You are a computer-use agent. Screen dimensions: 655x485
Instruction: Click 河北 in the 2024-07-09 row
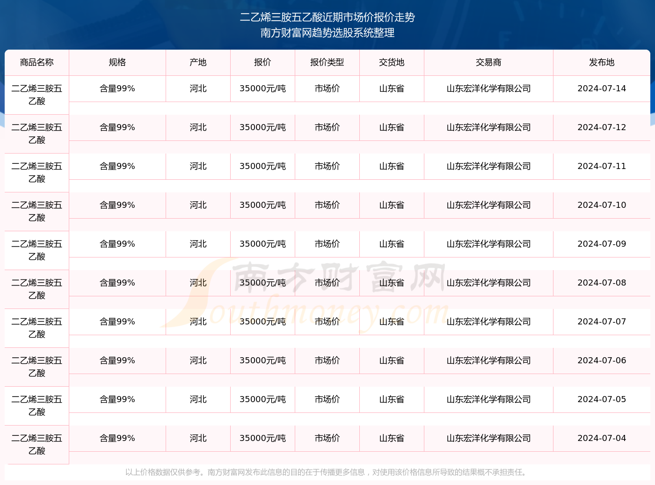coord(198,244)
